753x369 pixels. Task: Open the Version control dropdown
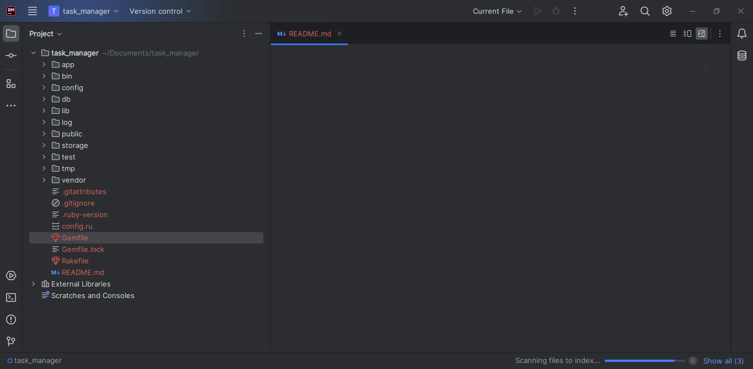tap(160, 11)
